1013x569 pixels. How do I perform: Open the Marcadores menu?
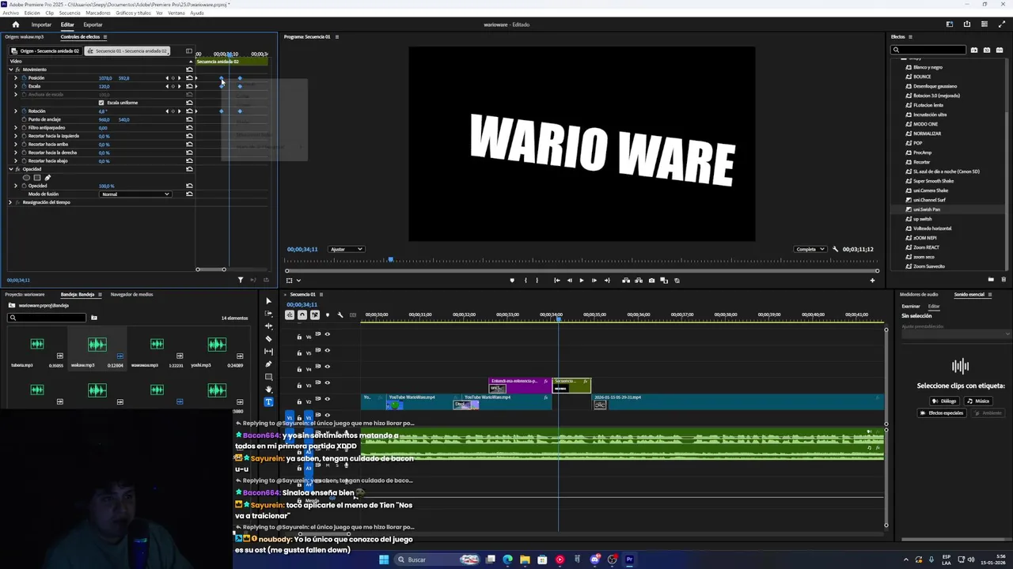click(98, 13)
